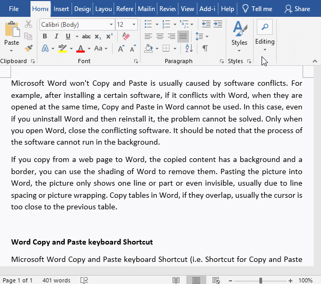
Task: Click the Strikethrough abc icon
Action: (86, 36)
